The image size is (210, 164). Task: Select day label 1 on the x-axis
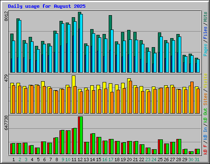click(14, 159)
